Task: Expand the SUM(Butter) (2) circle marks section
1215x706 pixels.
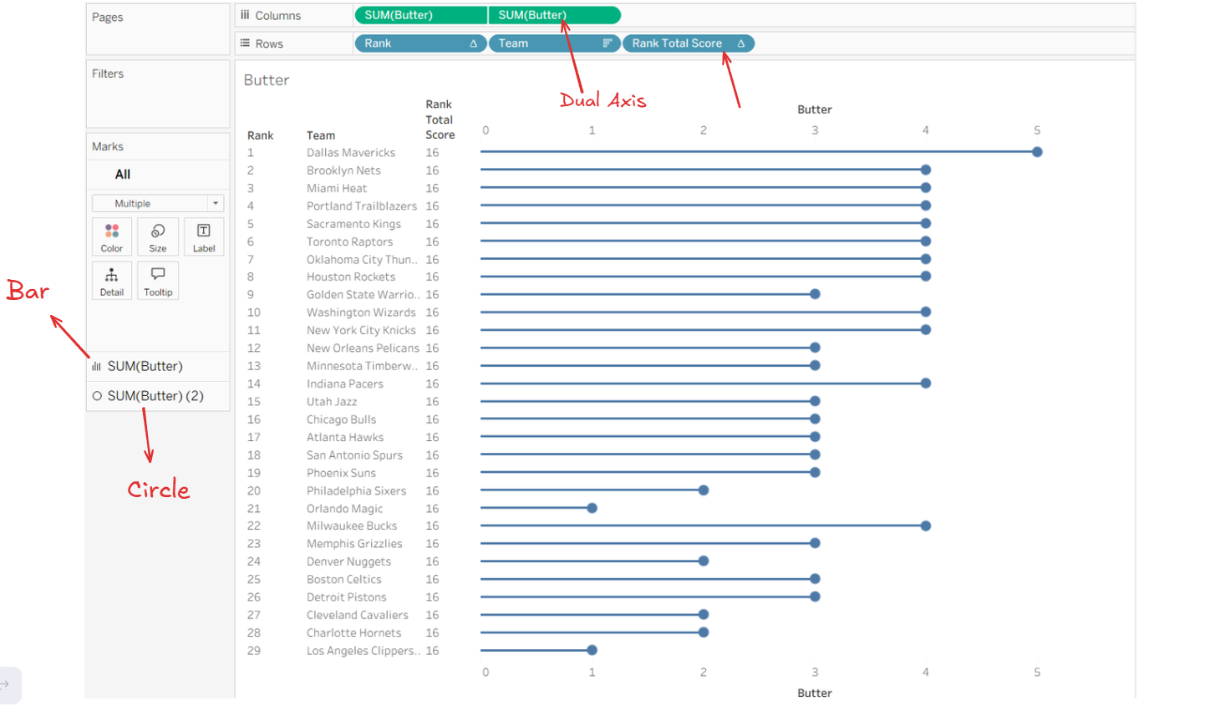Action: tap(155, 396)
